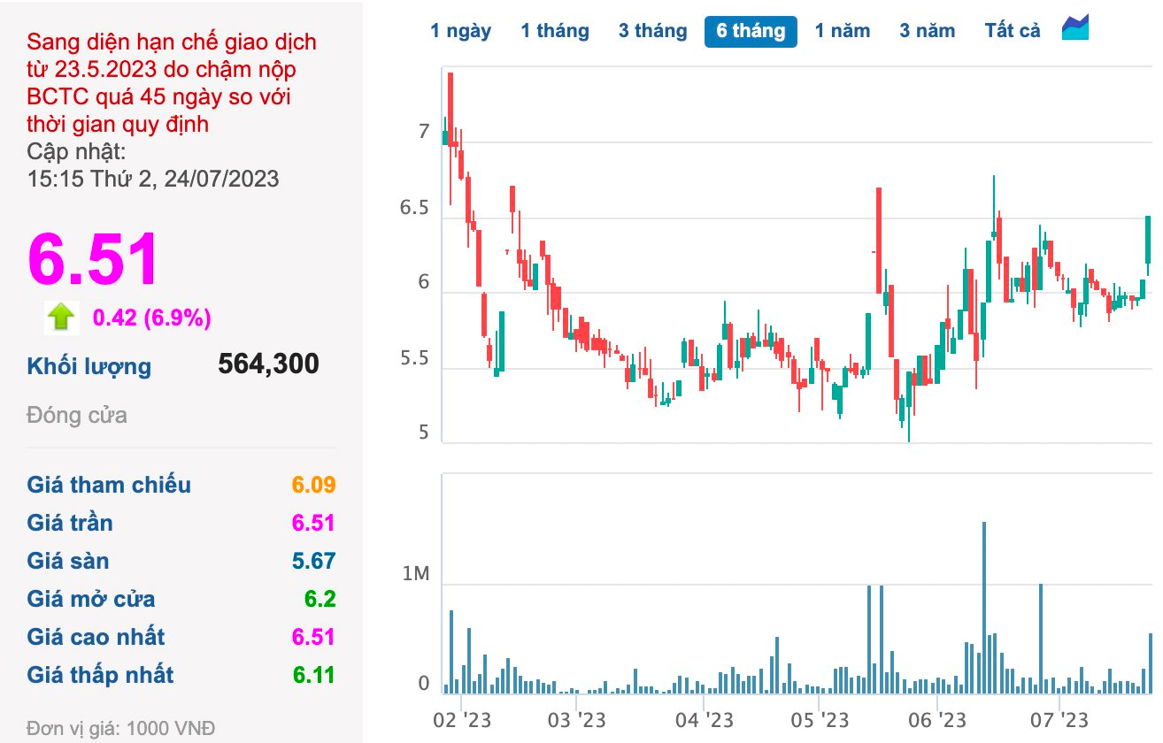This screenshot has width=1163, height=743.
Task: Select the "1 ngày" time range tab
Action: 460,31
